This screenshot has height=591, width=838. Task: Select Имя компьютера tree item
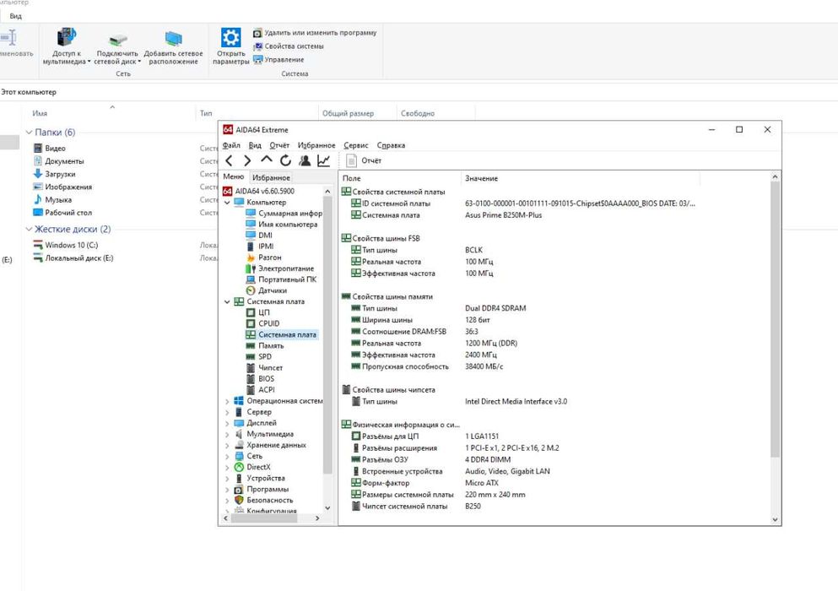282,224
